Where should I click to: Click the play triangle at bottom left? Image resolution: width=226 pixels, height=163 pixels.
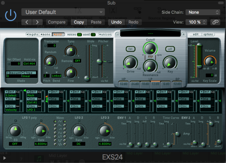coord(4,158)
